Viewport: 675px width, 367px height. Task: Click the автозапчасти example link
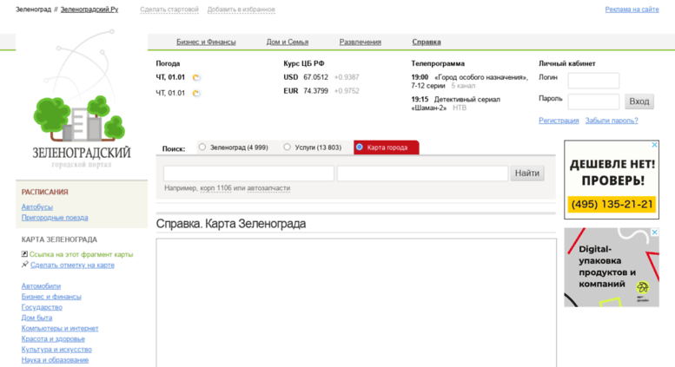(x=268, y=188)
